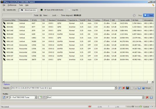The width and height of the screenshot is (156, 109).
Task: Click the scan progress bar
Action: (x=17, y=15)
